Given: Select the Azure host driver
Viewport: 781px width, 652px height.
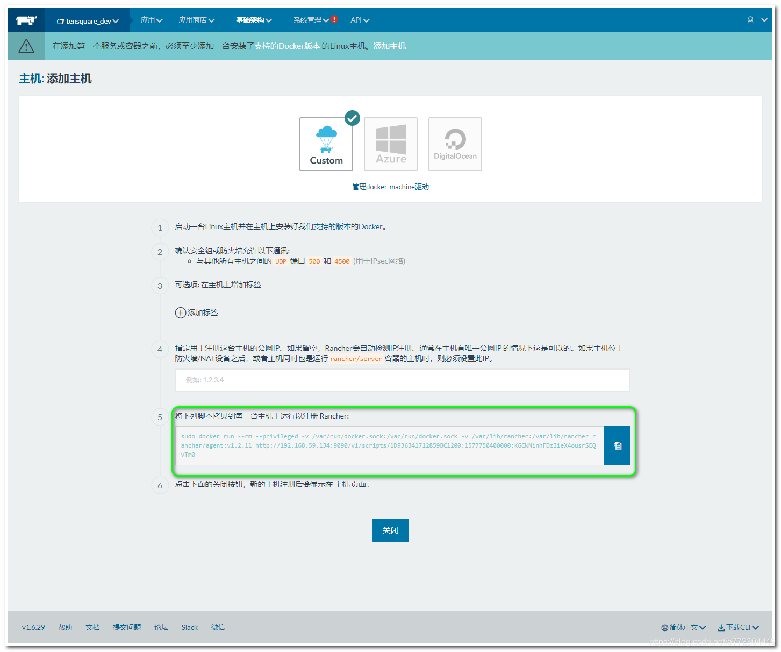Looking at the screenshot, I should tap(391, 144).
